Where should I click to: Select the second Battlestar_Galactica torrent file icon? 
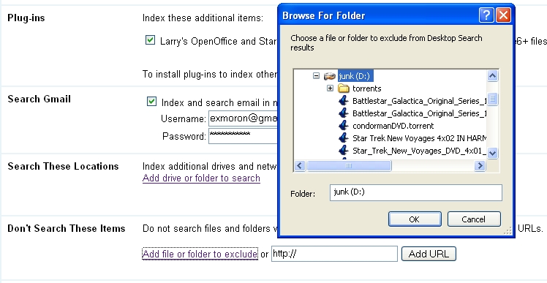pos(344,113)
